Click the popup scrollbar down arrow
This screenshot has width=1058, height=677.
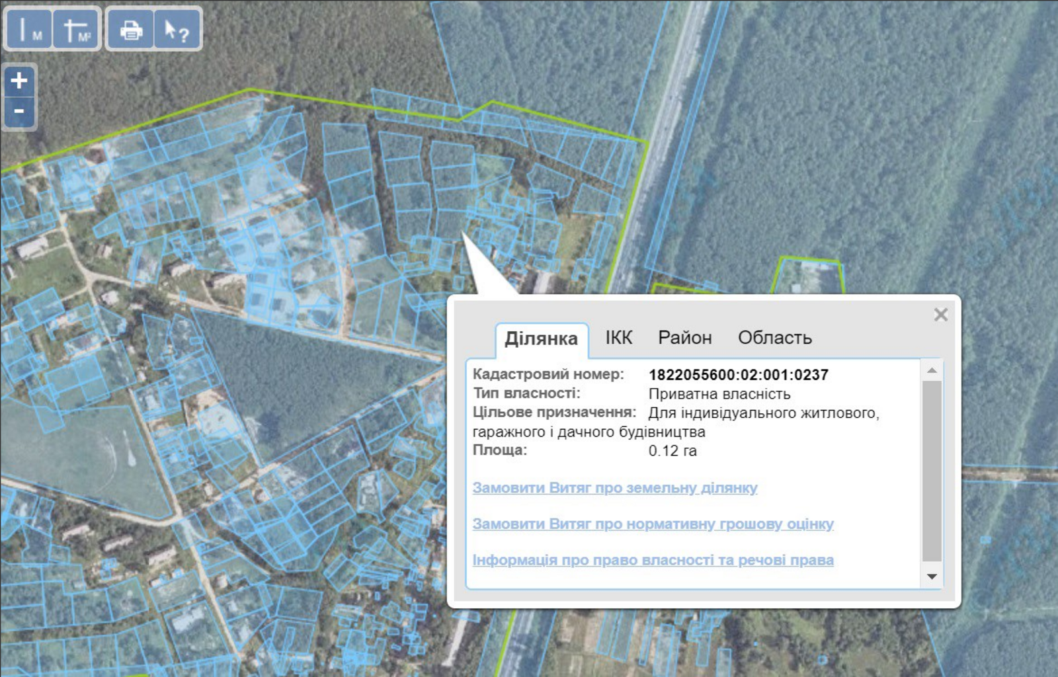click(x=932, y=577)
